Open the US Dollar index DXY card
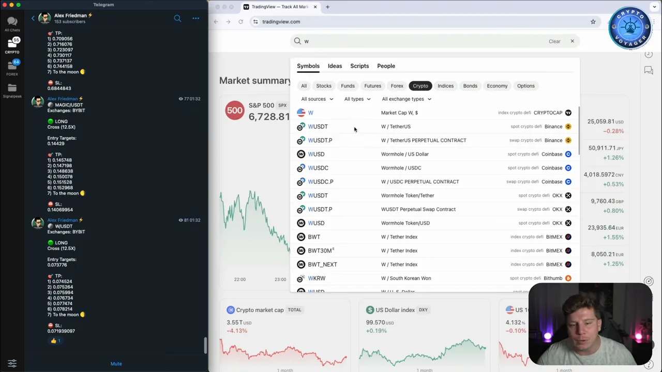 [x=423, y=336]
